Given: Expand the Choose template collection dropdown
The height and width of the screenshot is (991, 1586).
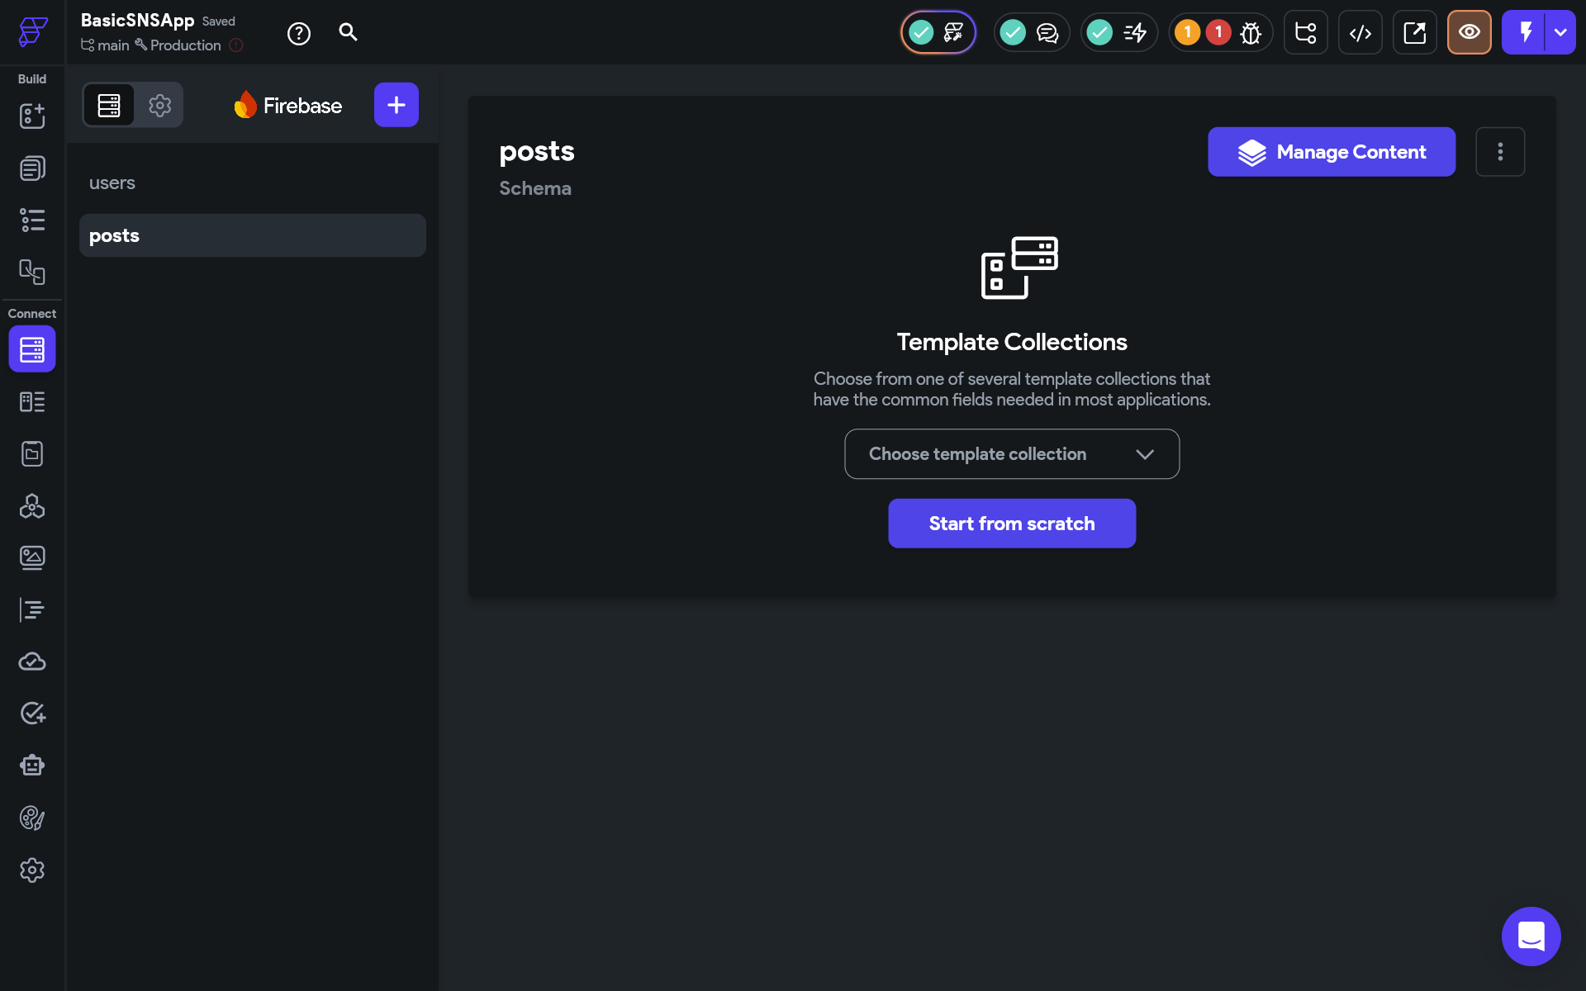Looking at the screenshot, I should pos(1011,454).
